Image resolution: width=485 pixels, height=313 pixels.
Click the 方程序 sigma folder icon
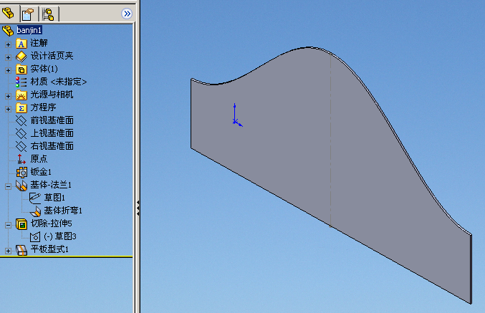tap(21, 108)
